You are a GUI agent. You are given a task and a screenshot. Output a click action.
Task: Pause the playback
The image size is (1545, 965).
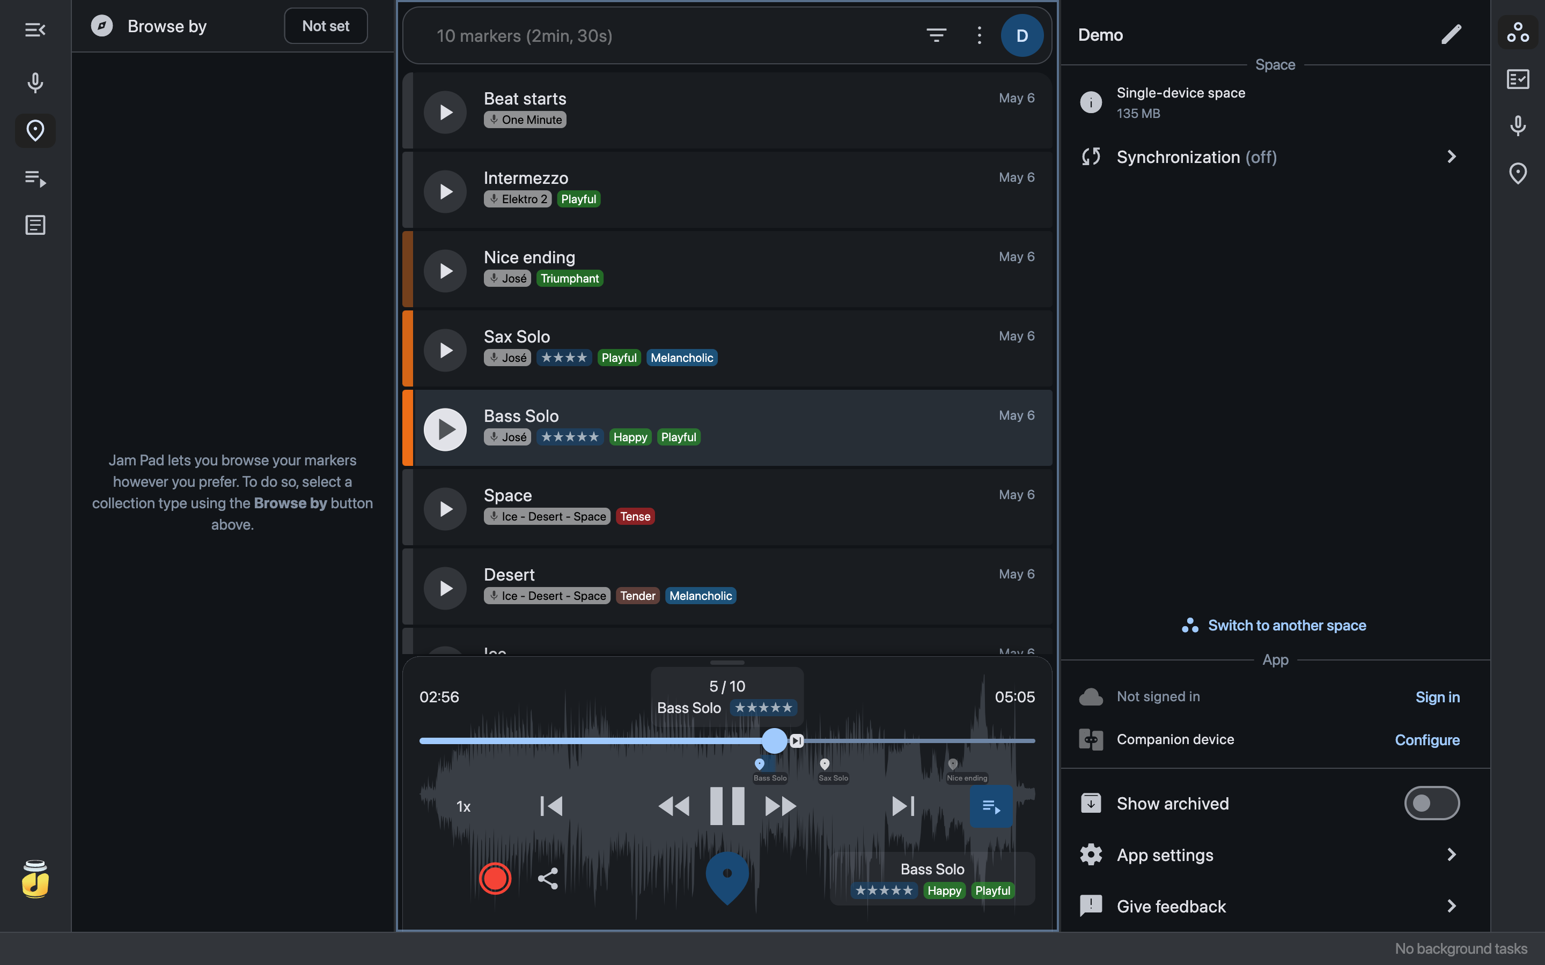[x=727, y=806]
